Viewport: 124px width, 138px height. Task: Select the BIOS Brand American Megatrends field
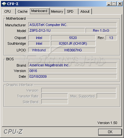(72, 65)
